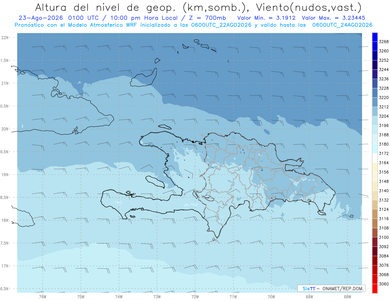The image size is (390, 301).
Task: Click the '3076' colorbar value
Action: 384,265
